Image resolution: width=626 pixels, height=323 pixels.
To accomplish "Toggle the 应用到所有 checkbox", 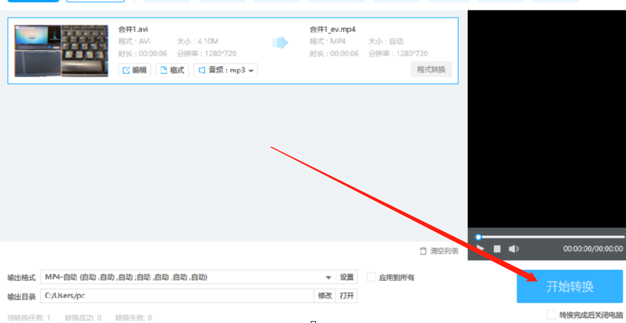I will pyautogui.click(x=371, y=277).
